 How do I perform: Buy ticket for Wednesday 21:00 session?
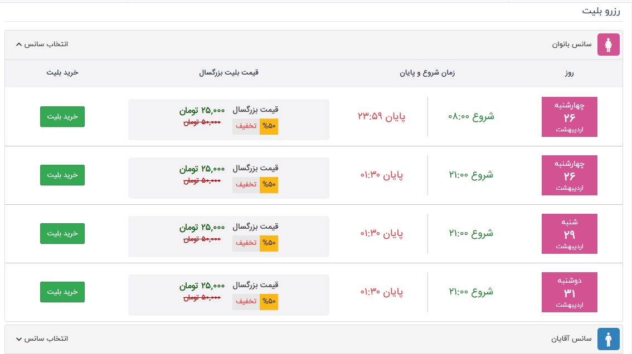click(62, 175)
